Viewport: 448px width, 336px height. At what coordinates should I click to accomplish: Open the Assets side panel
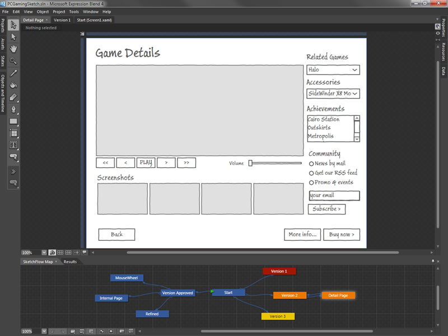(x=3, y=44)
